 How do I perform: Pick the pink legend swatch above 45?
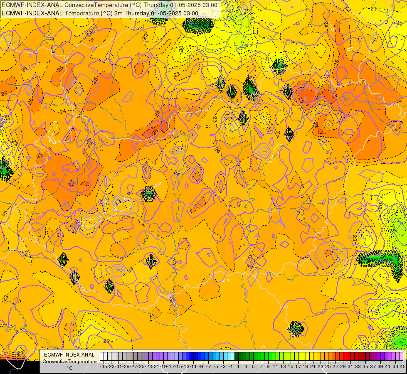point(401,357)
